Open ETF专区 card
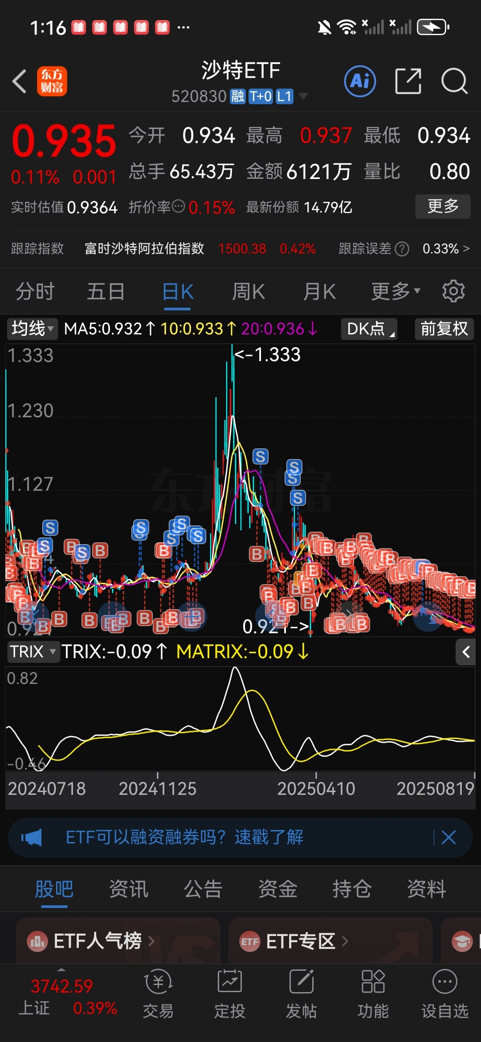Viewport: 481px width, 1042px height. point(330,941)
